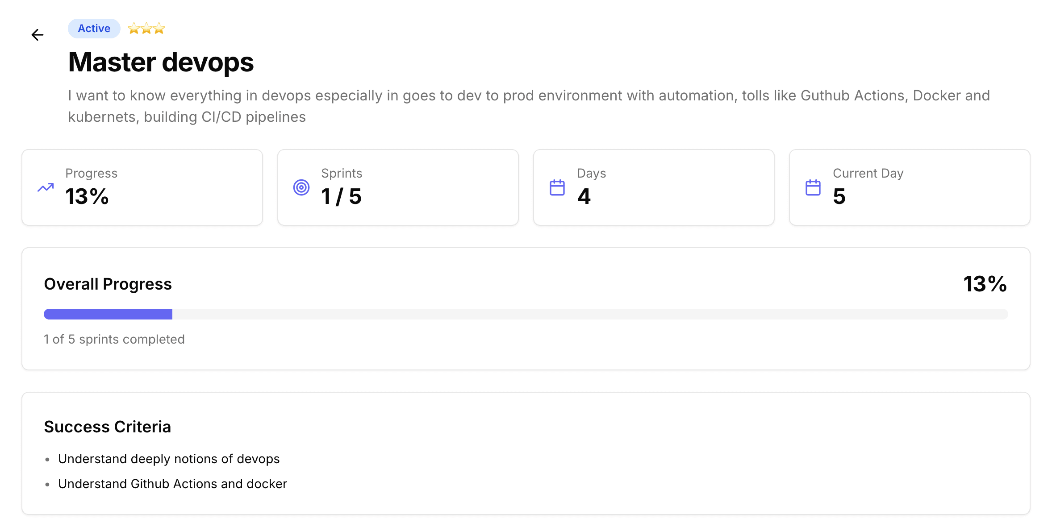Click the number 4 under Days
The height and width of the screenshot is (531, 1052).
coord(584,196)
